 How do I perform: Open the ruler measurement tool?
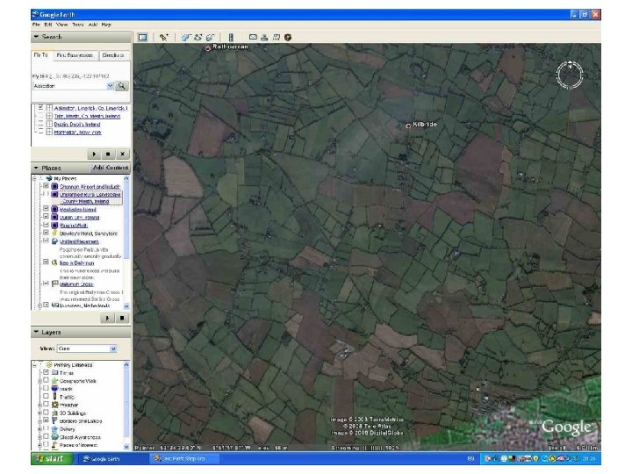coord(231,37)
